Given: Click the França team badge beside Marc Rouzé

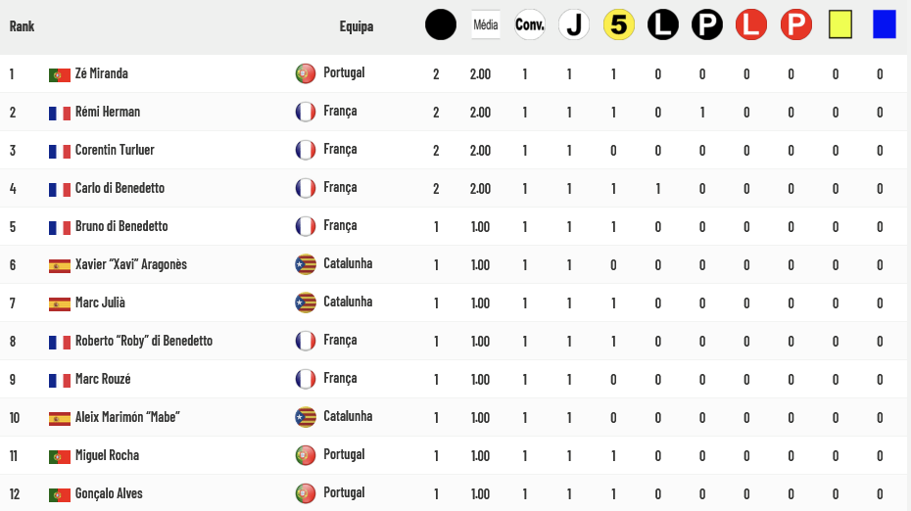Looking at the screenshot, I should pyautogui.click(x=306, y=379).
